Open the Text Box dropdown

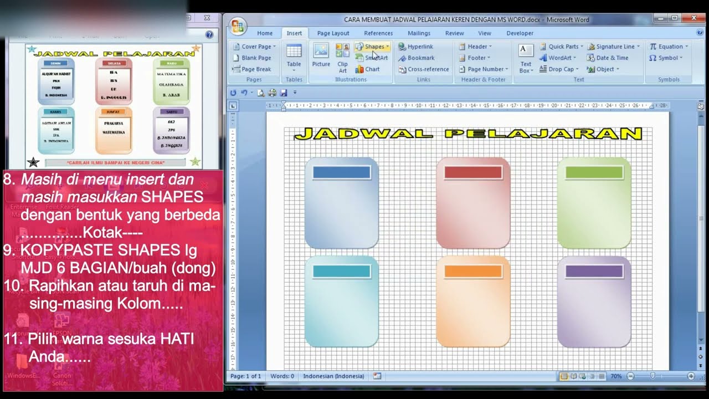pyautogui.click(x=526, y=58)
